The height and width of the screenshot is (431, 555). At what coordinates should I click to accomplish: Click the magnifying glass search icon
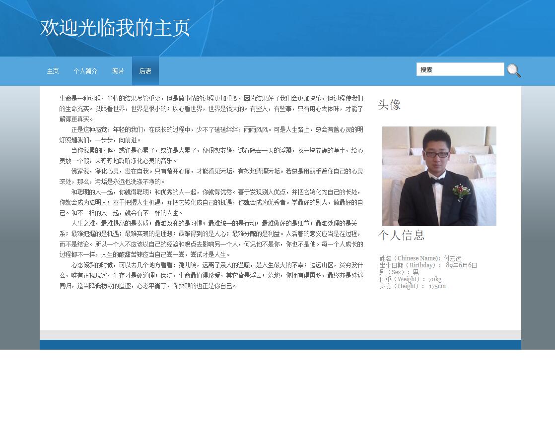514,70
